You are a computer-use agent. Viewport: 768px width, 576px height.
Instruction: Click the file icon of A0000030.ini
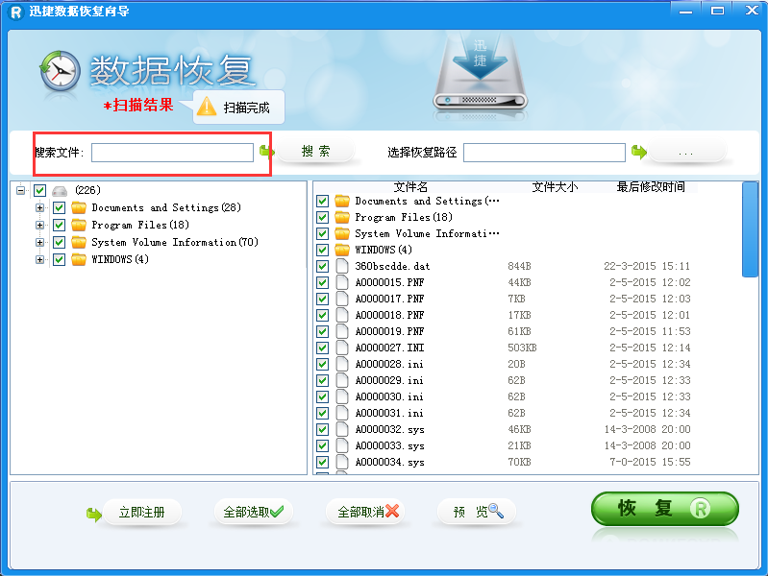click(342, 396)
